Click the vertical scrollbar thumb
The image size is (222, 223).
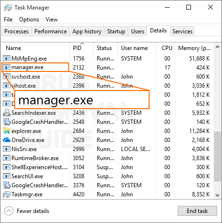[x=217, y=156]
